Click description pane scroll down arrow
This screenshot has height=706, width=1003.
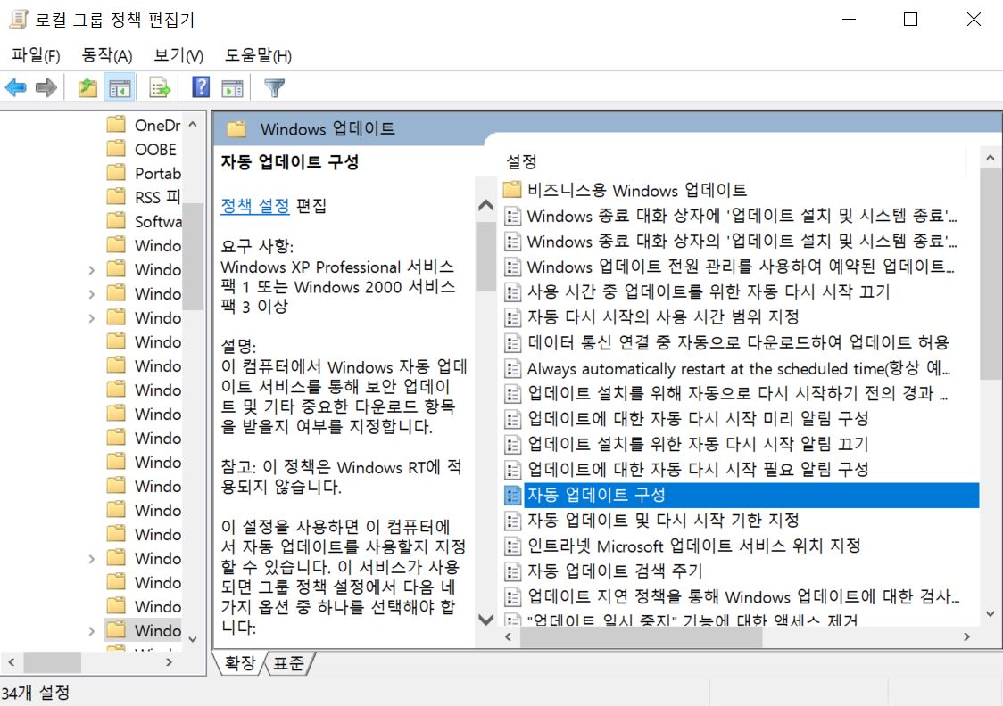click(486, 620)
